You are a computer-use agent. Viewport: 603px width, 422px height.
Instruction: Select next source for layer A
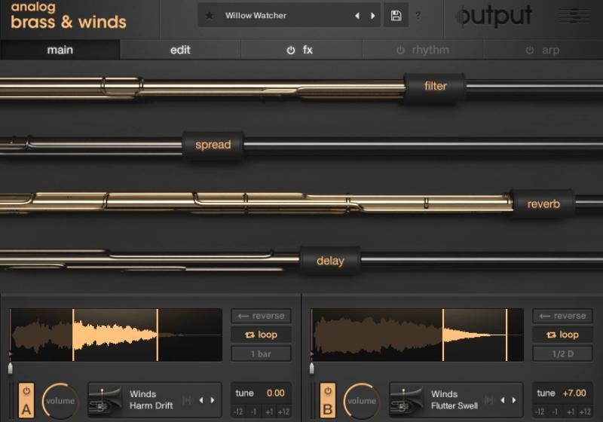(x=213, y=400)
